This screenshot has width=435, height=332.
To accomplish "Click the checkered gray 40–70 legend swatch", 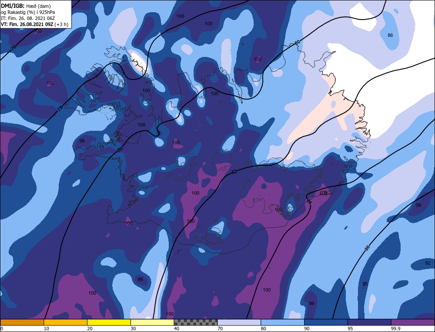I will click(196, 322).
